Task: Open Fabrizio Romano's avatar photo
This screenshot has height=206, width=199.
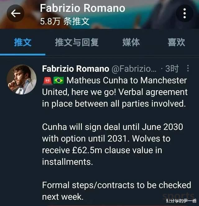Action: coord(22,79)
